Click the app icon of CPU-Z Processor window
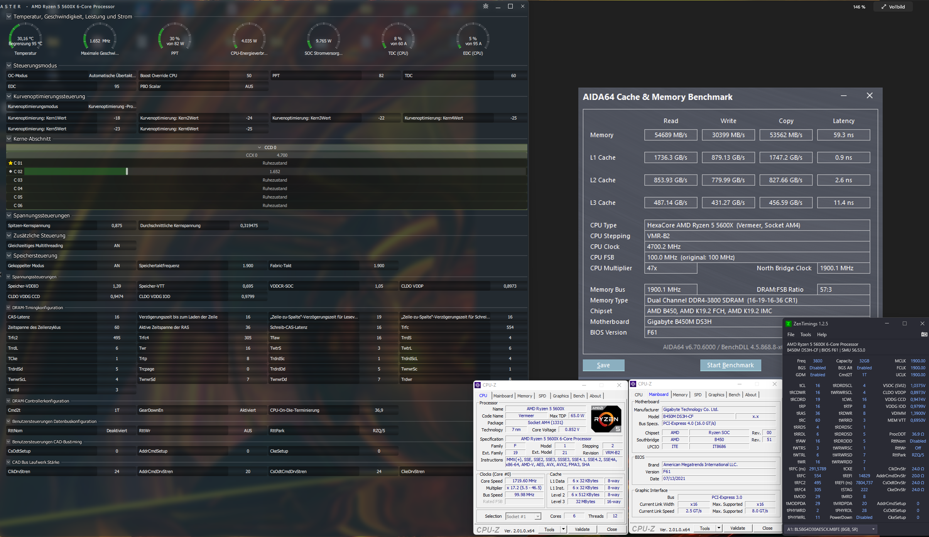The width and height of the screenshot is (929, 537). [478, 385]
